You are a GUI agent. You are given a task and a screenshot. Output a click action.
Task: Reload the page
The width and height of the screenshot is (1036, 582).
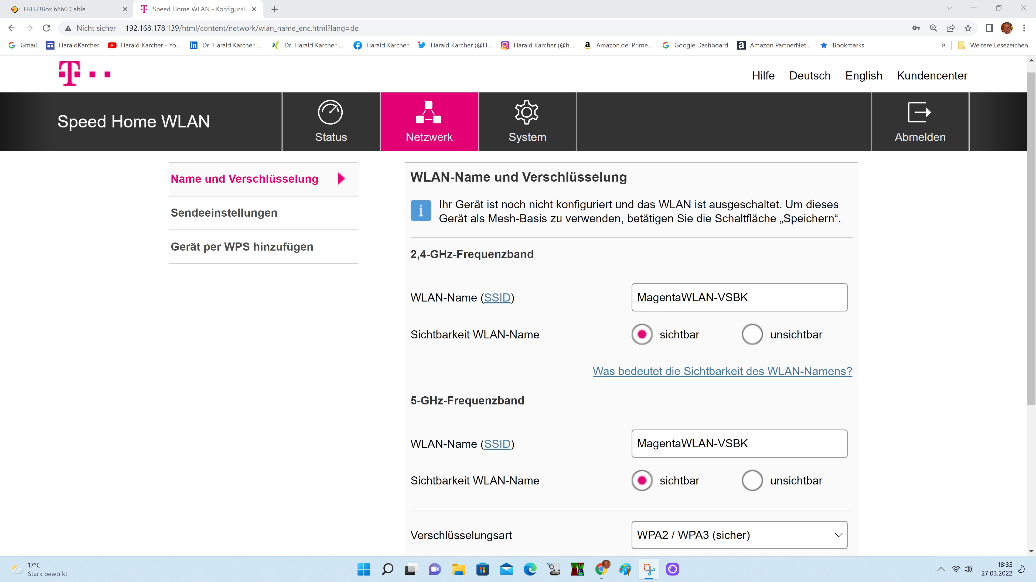[x=46, y=28]
